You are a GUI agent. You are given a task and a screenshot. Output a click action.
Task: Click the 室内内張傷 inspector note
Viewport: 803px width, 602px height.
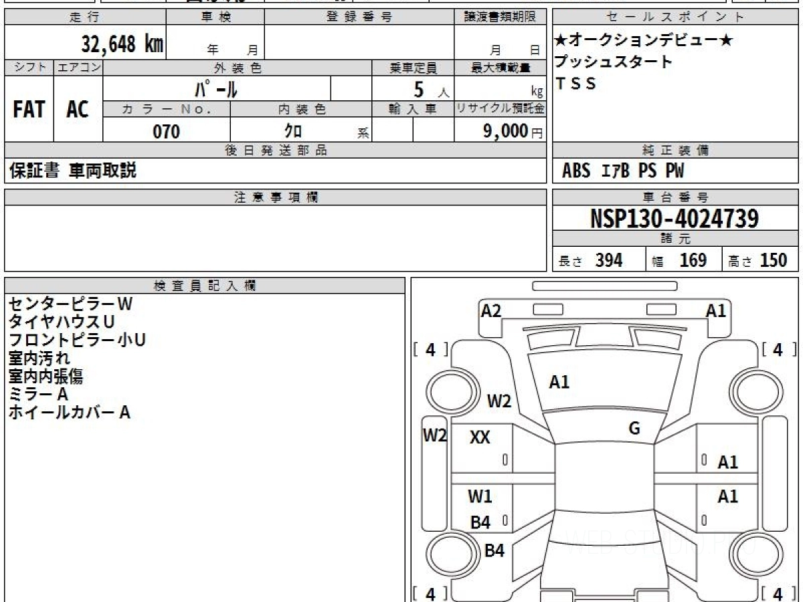(x=46, y=376)
